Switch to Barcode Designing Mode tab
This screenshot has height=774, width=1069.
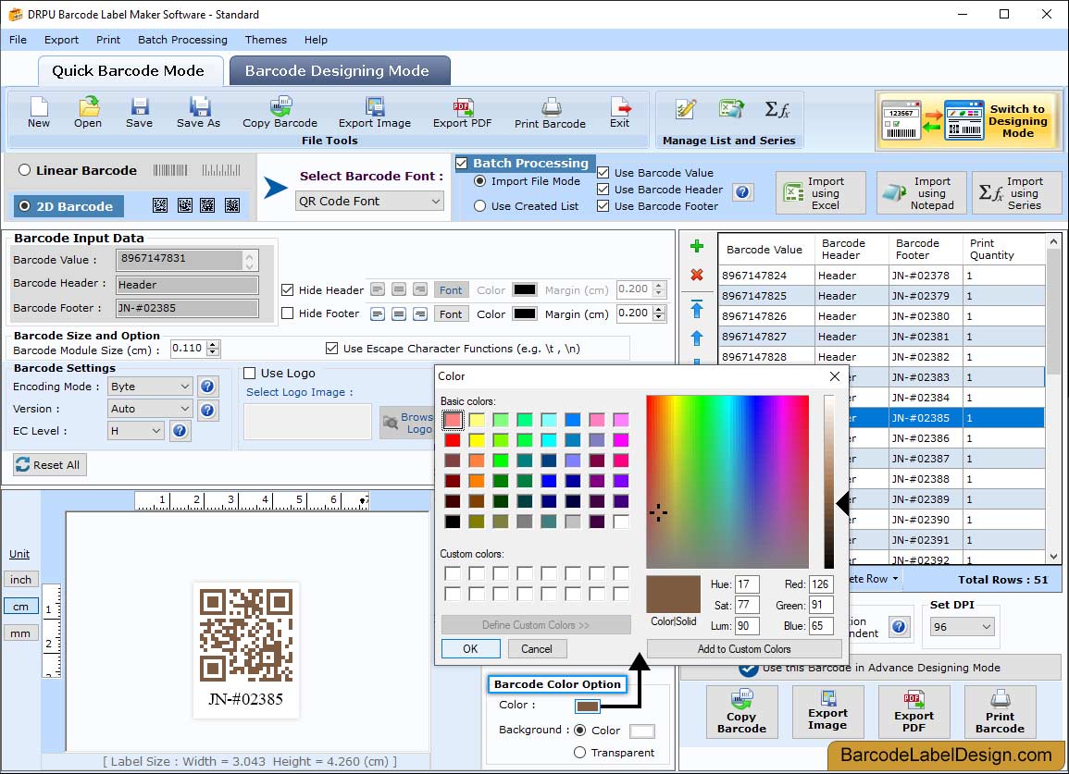[x=340, y=71]
